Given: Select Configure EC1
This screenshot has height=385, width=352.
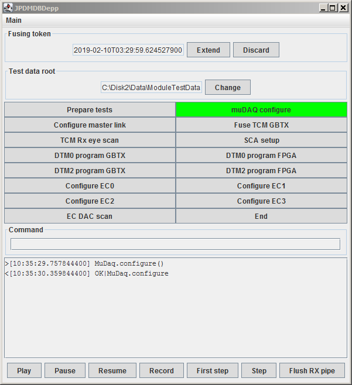Looking at the screenshot, I should pos(261,185).
